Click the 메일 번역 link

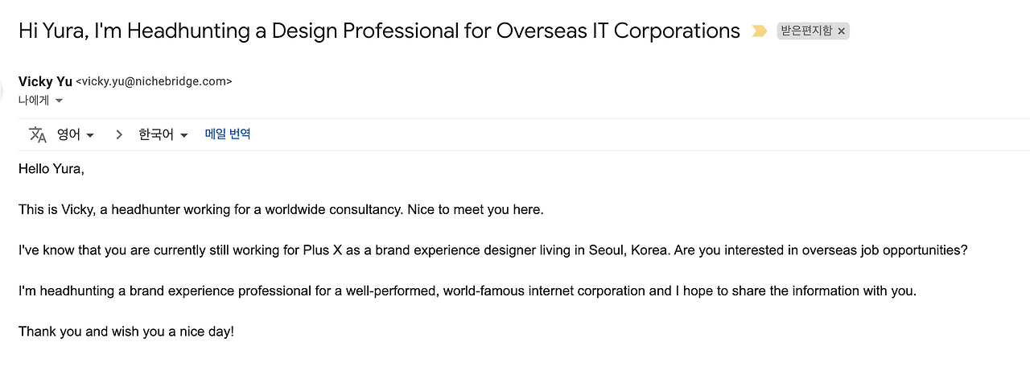pos(228,134)
